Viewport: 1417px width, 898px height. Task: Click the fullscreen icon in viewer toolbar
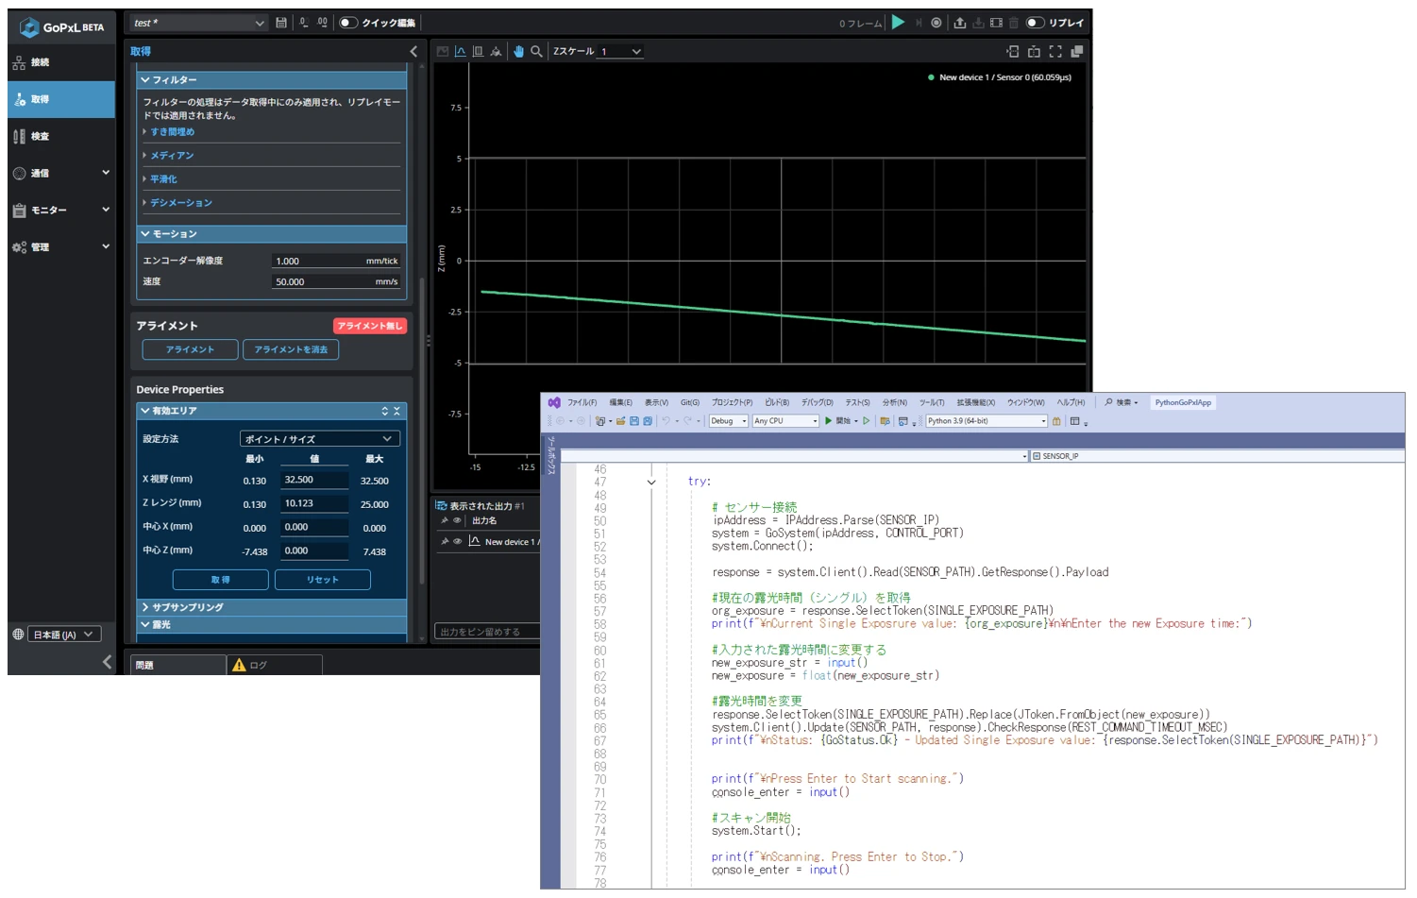pyautogui.click(x=1055, y=52)
